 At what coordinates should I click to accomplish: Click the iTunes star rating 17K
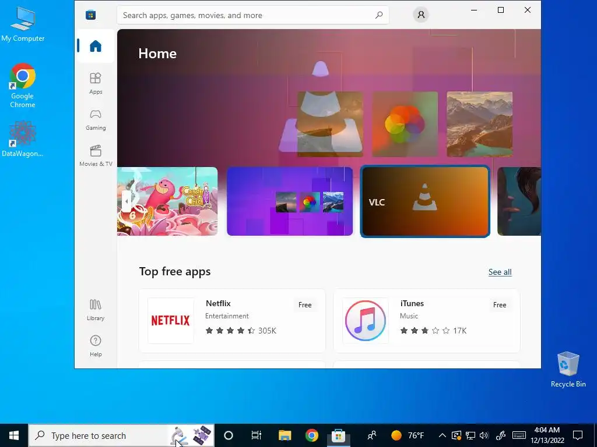pos(433,331)
